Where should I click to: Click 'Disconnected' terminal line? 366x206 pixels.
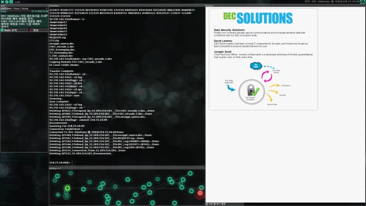tap(58, 123)
